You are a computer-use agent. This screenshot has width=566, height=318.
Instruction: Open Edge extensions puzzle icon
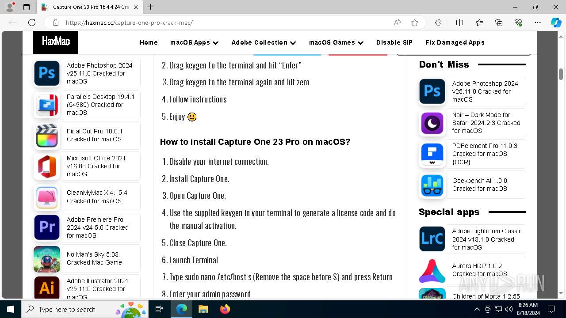[x=438, y=23]
